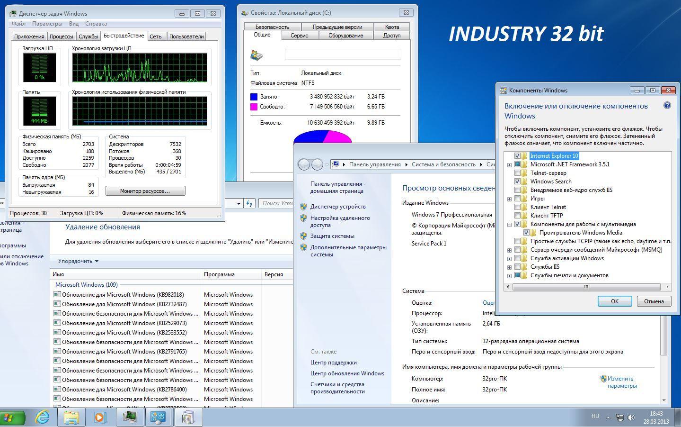Screen dimensions: 681x427
Task: Click the horizontal scrollbar in components list
Action: (586, 287)
